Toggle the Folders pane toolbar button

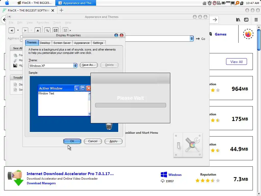coord(55,30)
